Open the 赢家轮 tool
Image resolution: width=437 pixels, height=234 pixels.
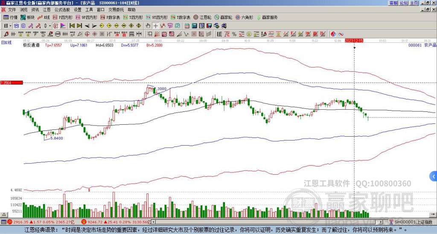[223, 17]
